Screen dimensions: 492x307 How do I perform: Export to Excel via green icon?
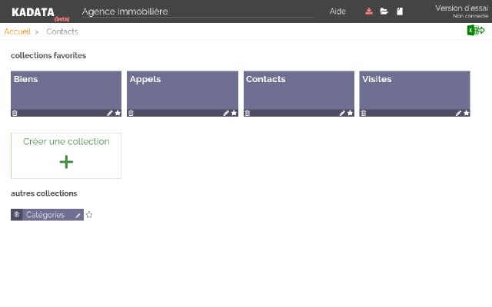[476, 31]
